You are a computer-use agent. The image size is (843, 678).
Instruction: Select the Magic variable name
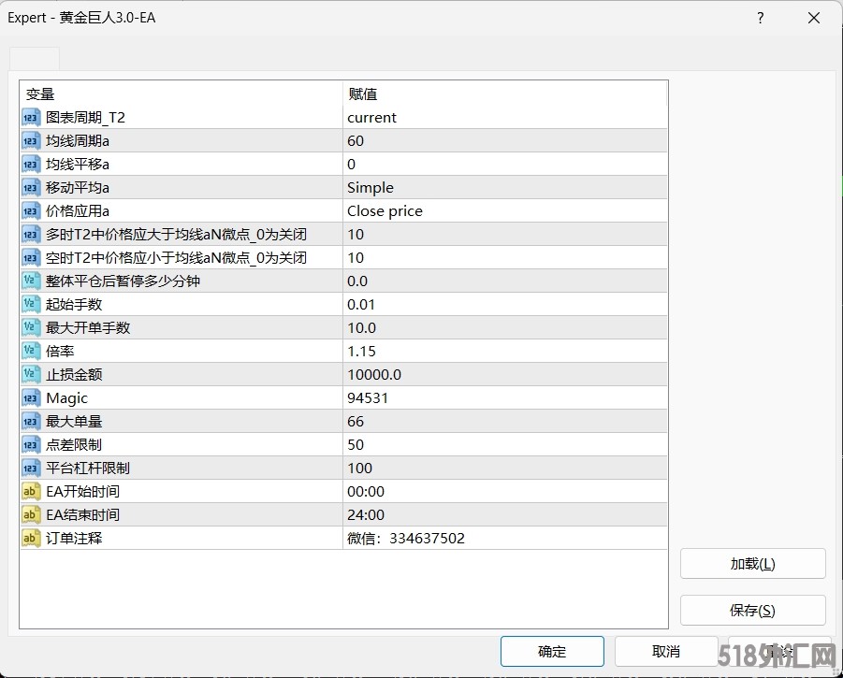(x=66, y=398)
